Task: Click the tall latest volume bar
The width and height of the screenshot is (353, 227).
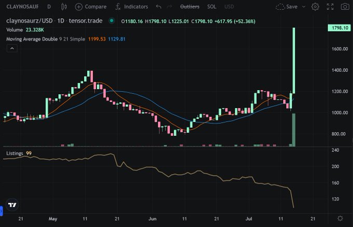Action: coord(294,130)
